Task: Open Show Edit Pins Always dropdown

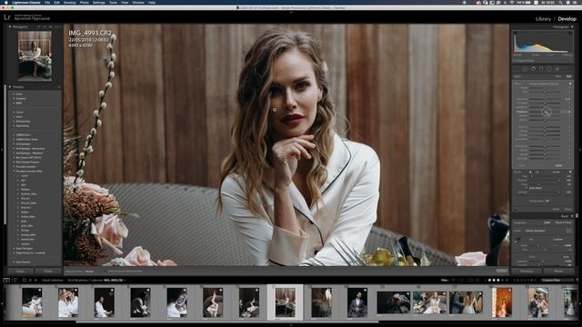Action: click(x=89, y=272)
